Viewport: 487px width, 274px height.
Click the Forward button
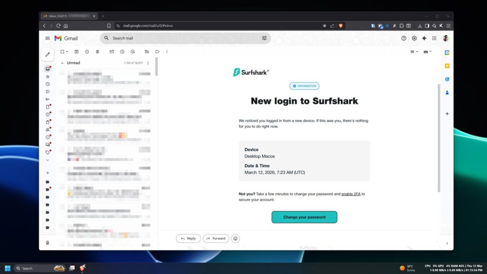click(x=216, y=239)
